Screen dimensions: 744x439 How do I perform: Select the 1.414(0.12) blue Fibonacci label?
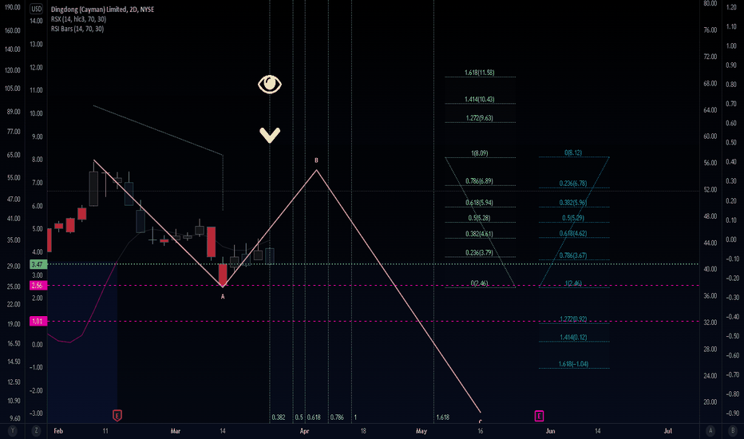(x=573, y=338)
